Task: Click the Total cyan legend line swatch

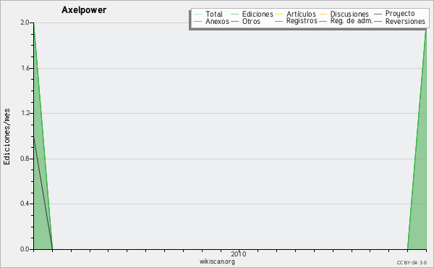Action: pyautogui.click(x=198, y=14)
